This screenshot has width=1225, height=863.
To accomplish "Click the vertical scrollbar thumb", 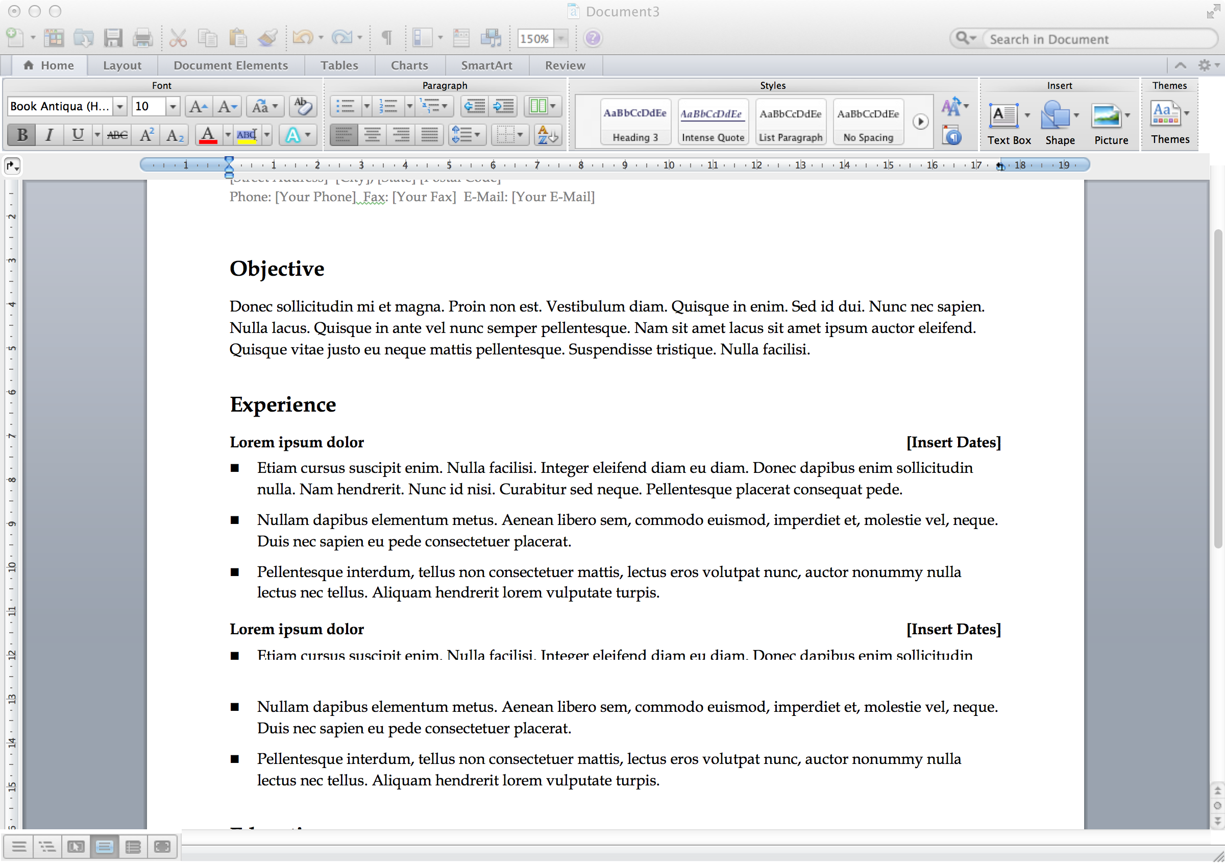I will click(x=1217, y=389).
